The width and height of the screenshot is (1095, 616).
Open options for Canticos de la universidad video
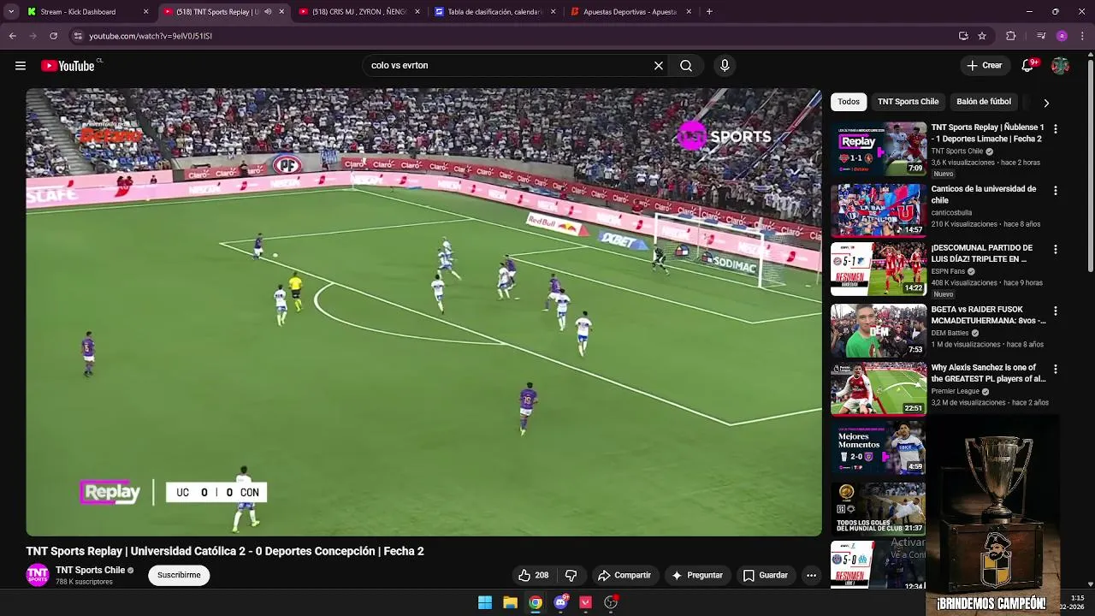(x=1055, y=191)
